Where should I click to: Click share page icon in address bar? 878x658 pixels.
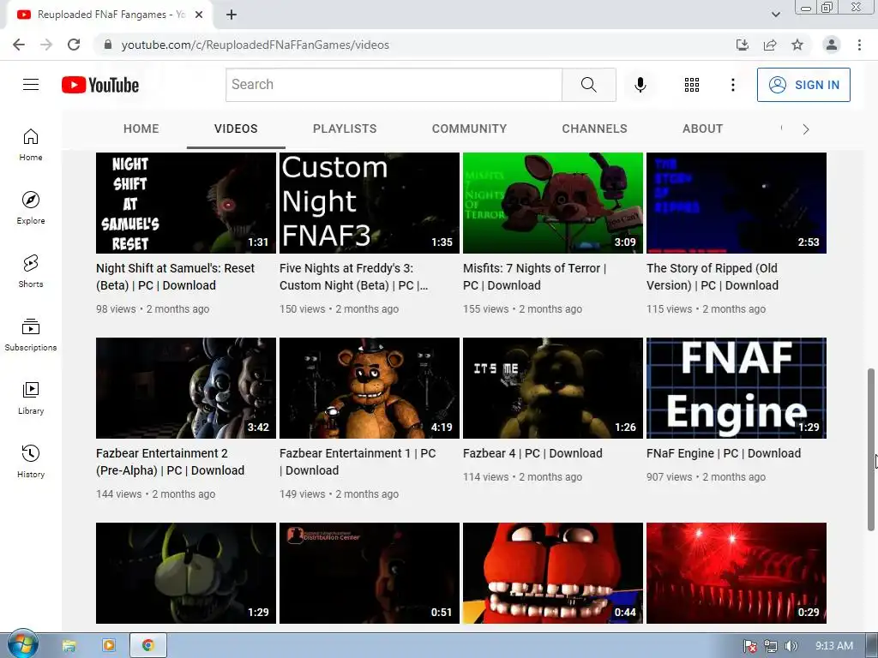[x=770, y=45]
